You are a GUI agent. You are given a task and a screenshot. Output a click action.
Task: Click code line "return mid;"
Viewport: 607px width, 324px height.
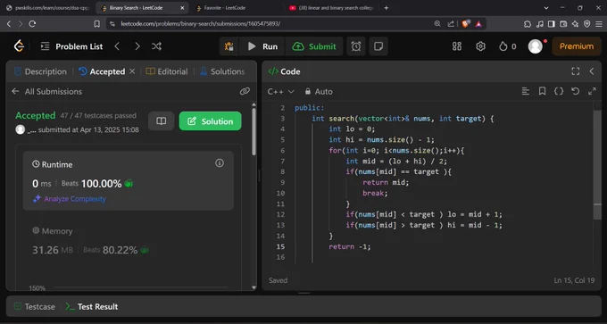click(386, 182)
